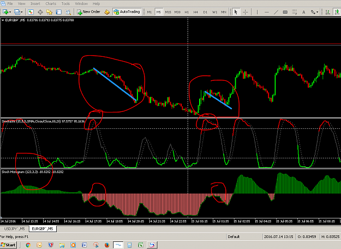Open the Data Window crosshair-target icon
341x249 pixels.
click(x=40, y=12)
